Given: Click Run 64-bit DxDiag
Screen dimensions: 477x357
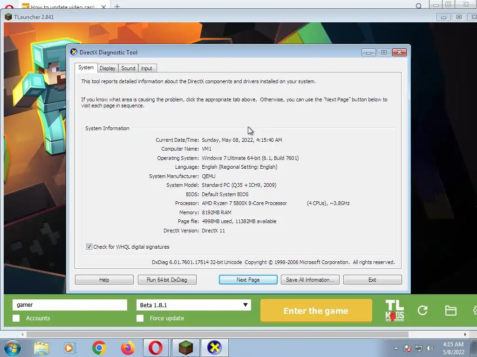Looking at the screenshot, I should click(x=167, y=279).
